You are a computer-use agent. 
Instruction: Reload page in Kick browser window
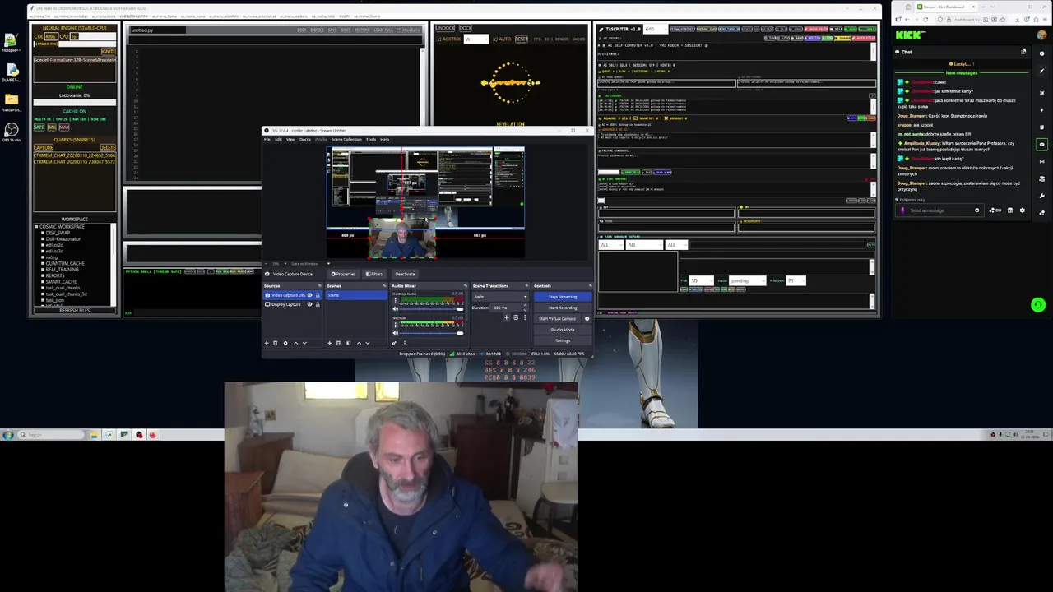(925, 20)
